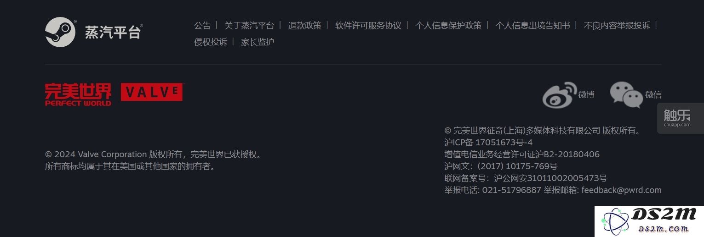Open 个人信息出境告知书
Image resolution: width=704 pixels, height=237 pixels.
pyautogui.click(x=532, y=26)
